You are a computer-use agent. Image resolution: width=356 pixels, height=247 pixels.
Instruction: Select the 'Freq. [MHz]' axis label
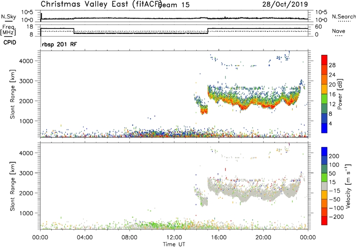pyautogui.click(x=8, y=30)
